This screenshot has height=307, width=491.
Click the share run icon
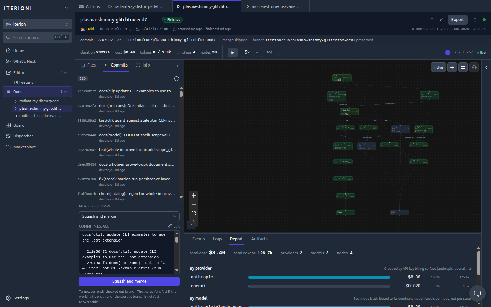442,20
